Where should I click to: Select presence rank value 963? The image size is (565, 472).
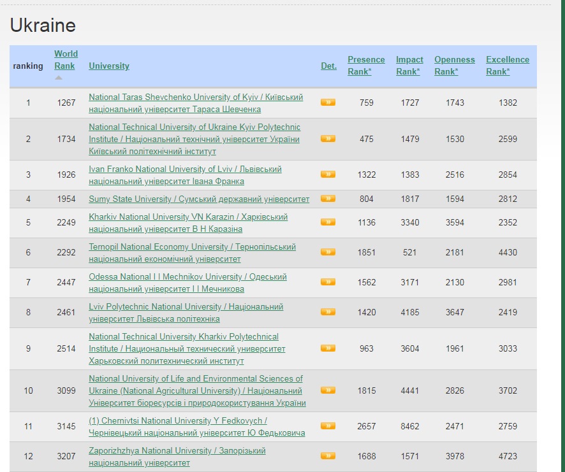(367, 348)
